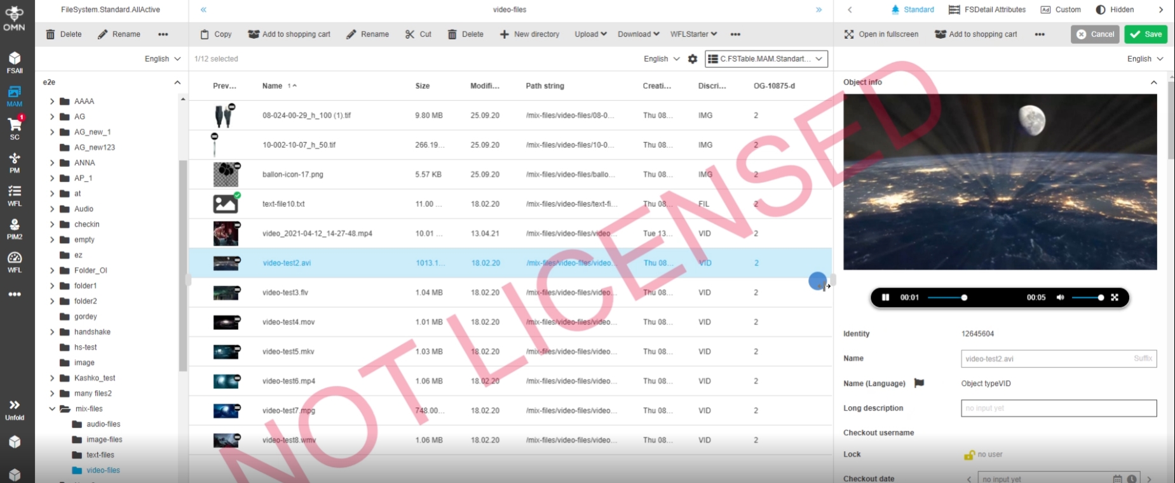
Task: Open more actions in detail panel toolbar
Action: (x=1040, y=34)
